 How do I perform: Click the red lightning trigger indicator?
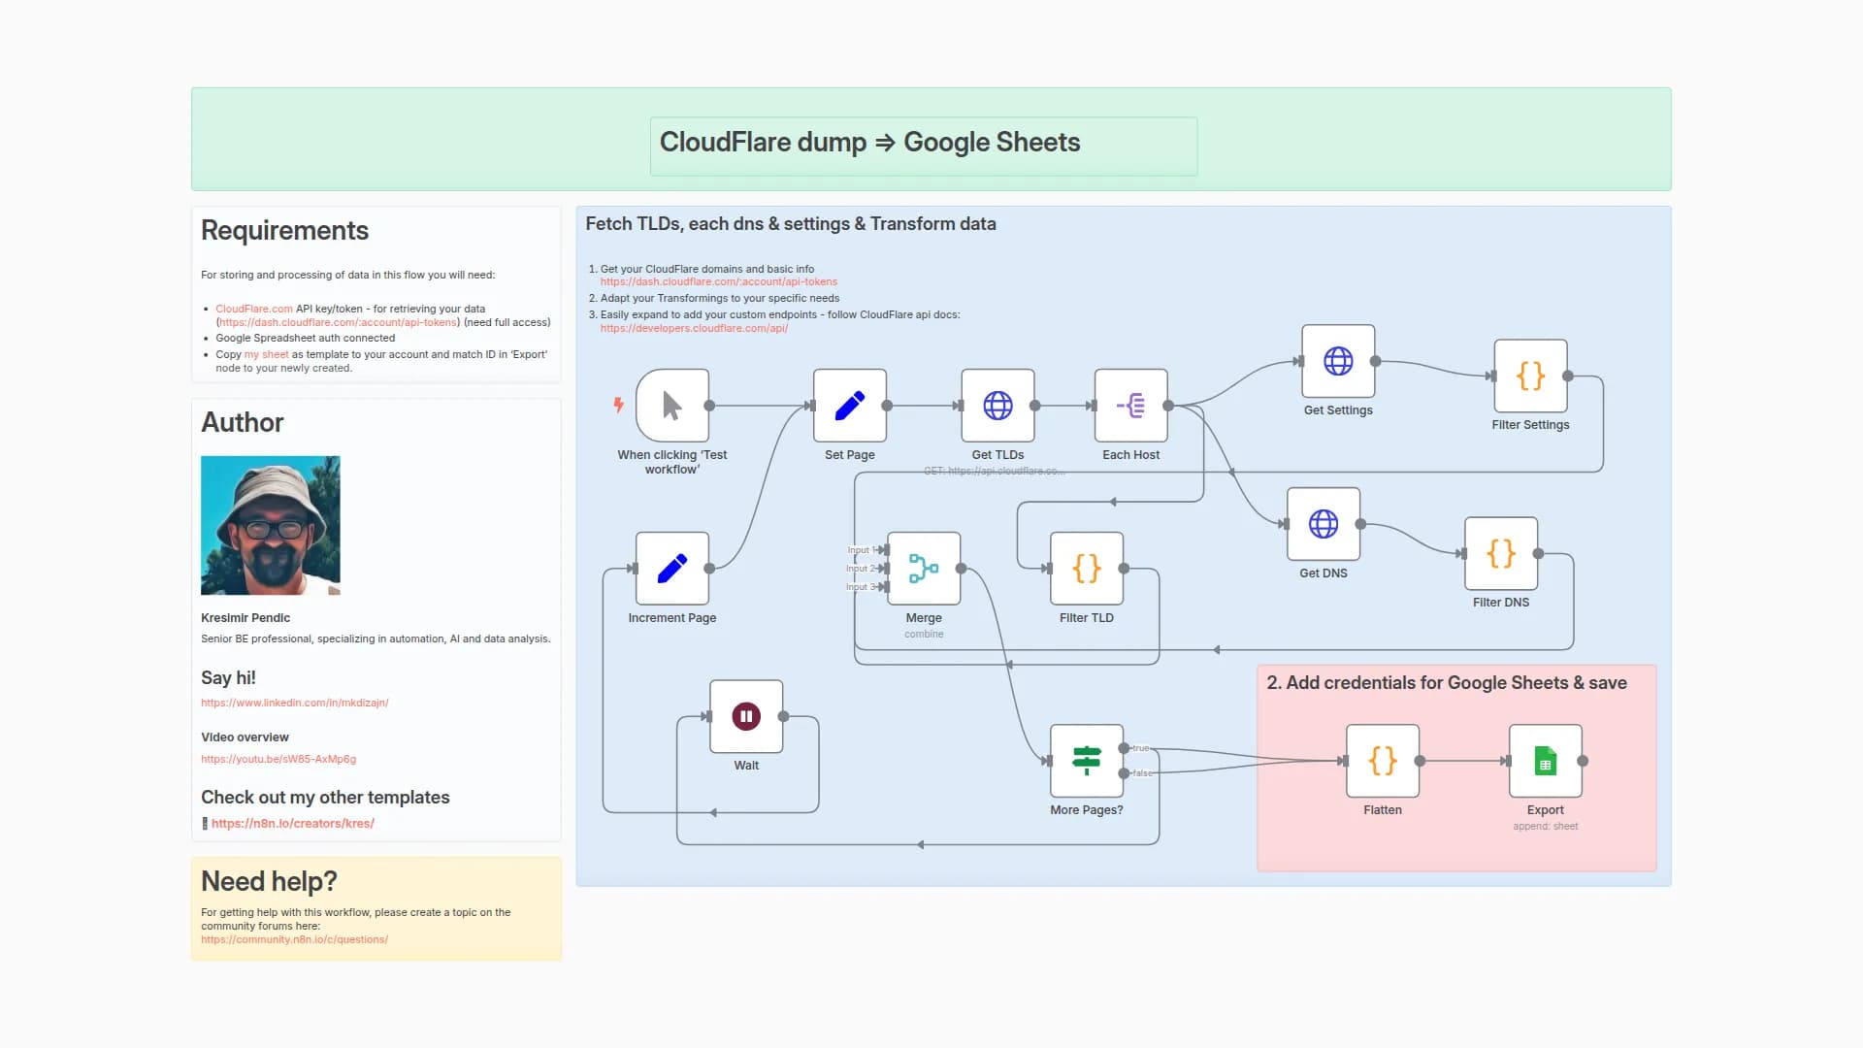pos(618,405)
